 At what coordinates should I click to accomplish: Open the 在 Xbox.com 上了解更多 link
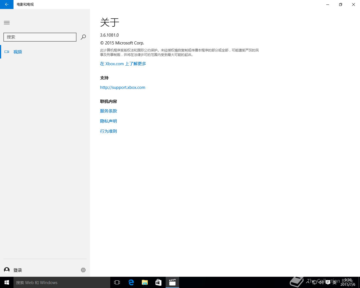(123, 64)
